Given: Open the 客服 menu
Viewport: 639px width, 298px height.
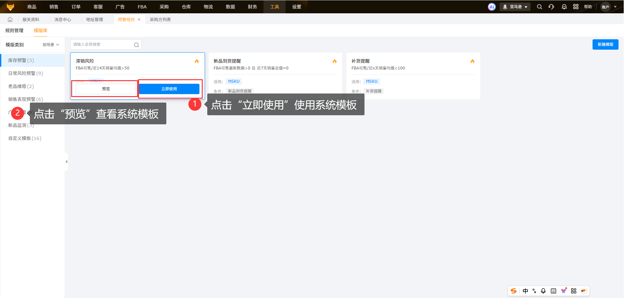Looking at the screenshot, I should coord(98,7).
